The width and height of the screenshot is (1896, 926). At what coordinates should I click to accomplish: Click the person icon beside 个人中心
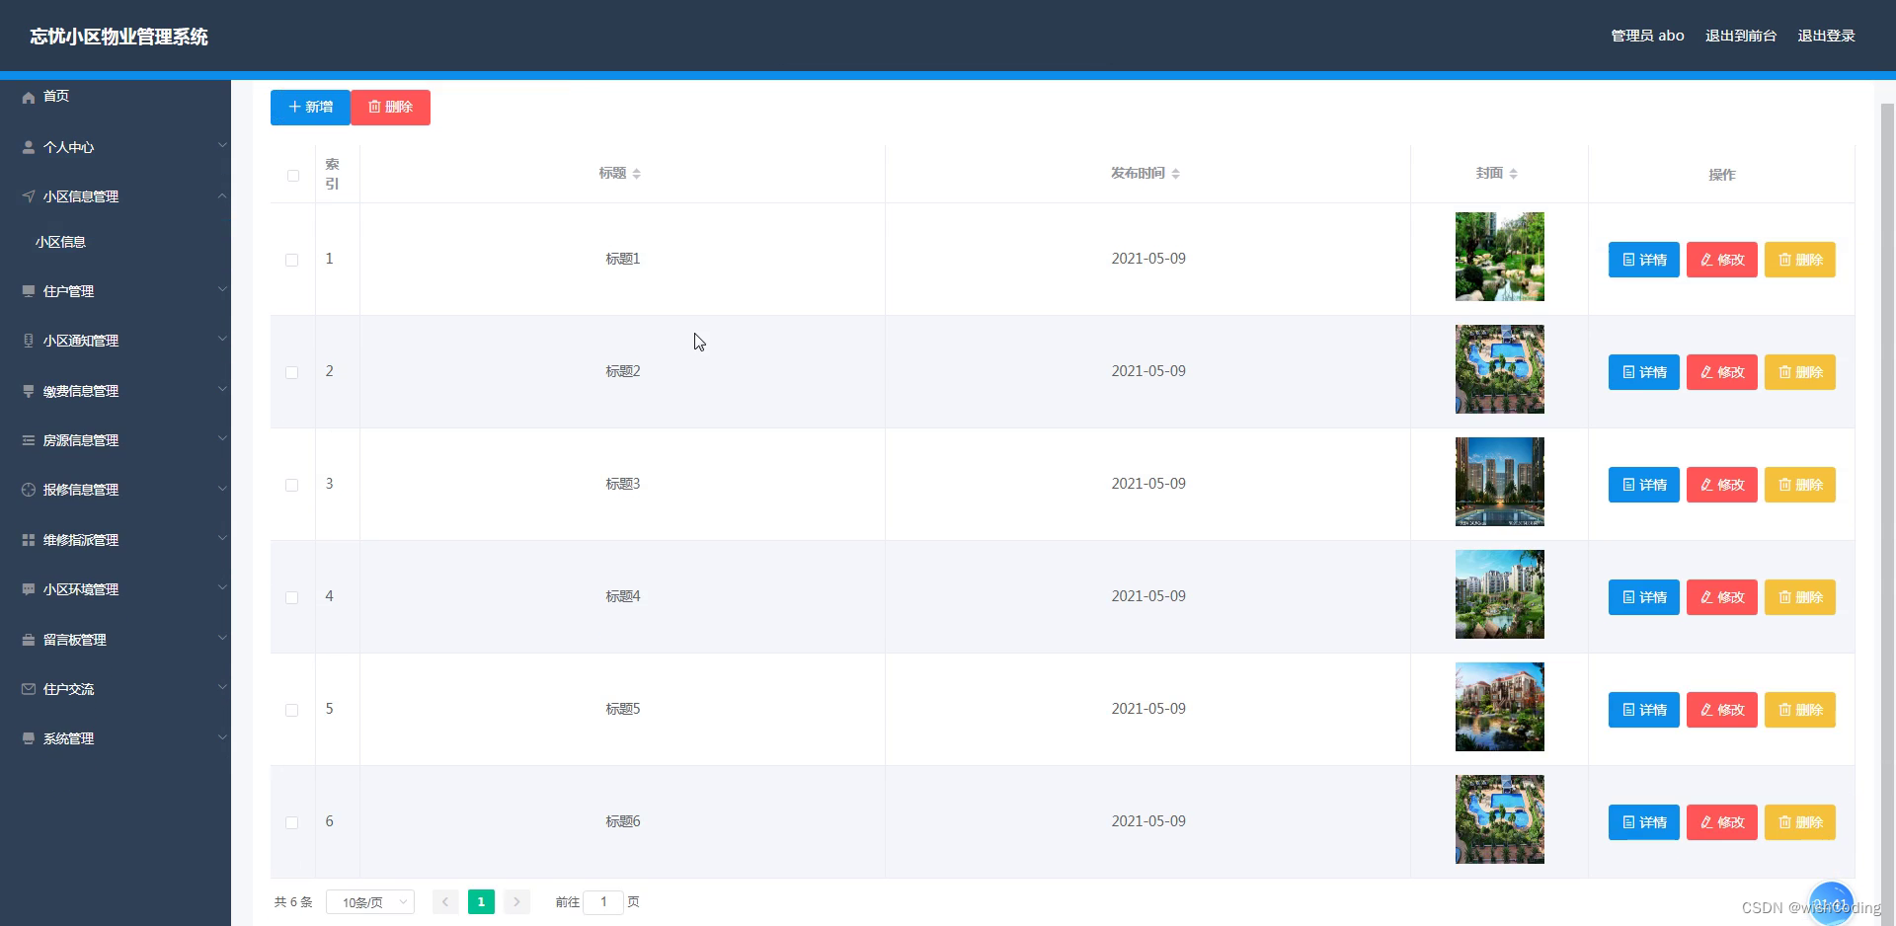pos(29,147)
